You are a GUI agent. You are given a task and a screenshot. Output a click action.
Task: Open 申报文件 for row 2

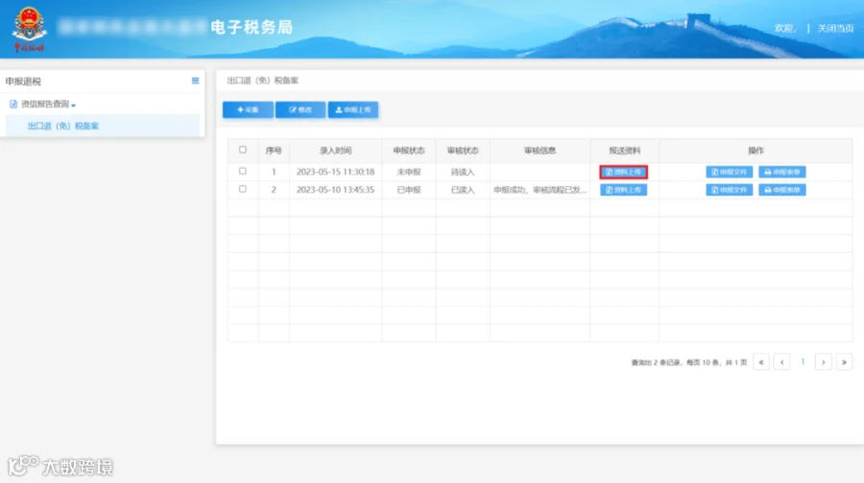[x=729, y=190]
